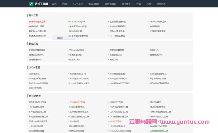Click the 站长工具箱 site title
Image resolution: width=218 pixels, height=133 pixels.
41,4
